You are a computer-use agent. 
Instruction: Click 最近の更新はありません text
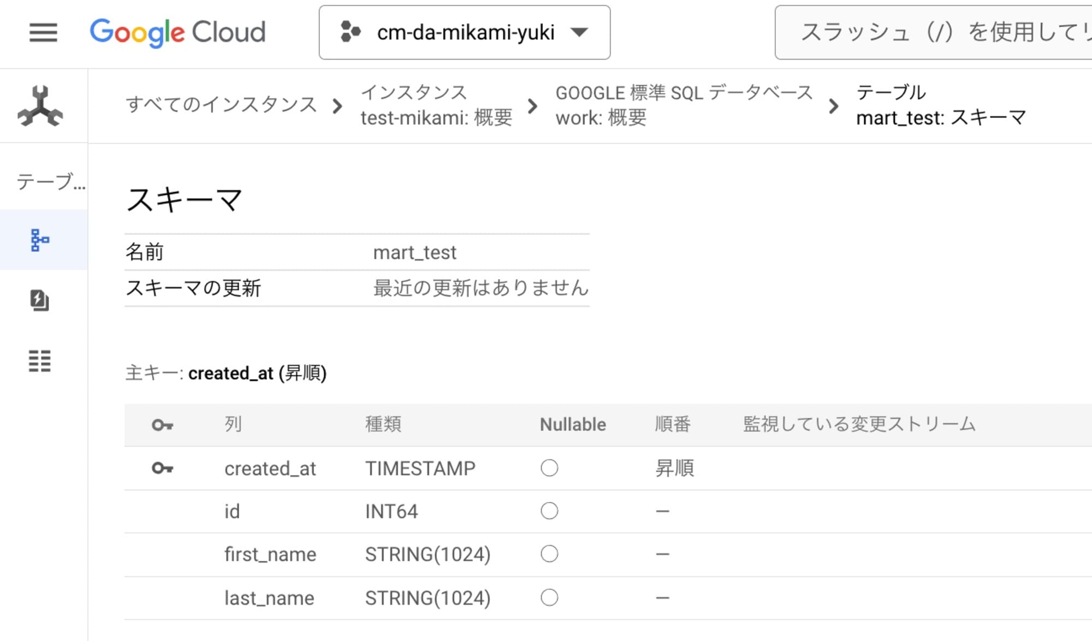point(481,288)
